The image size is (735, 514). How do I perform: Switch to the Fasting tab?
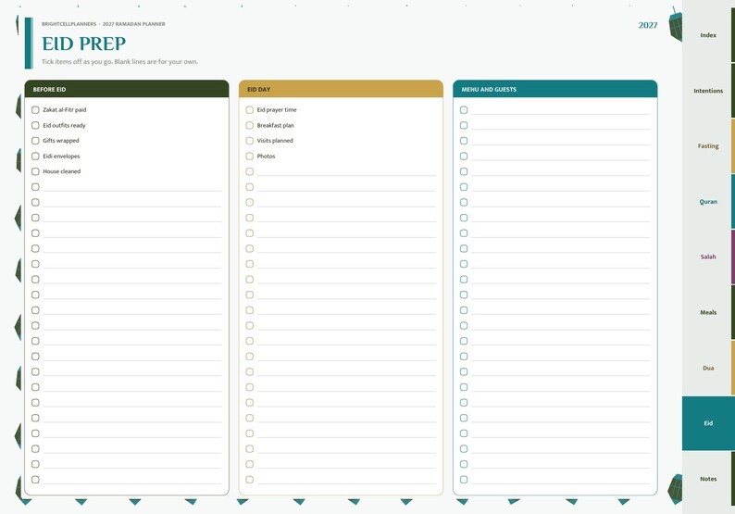point(708,145)
